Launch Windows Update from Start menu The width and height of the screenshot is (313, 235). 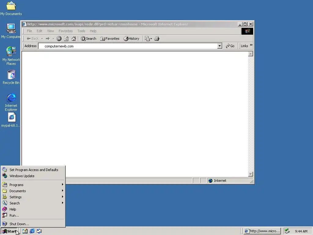pos(33,176)
